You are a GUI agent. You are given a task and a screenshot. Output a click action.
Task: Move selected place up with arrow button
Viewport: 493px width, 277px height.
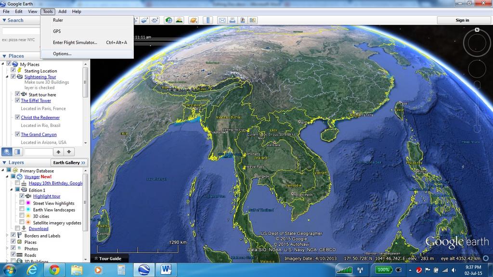(x=58, y=152)
